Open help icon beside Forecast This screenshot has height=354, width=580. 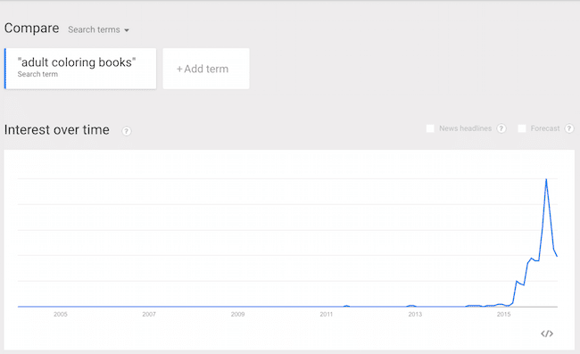(569, 128)
